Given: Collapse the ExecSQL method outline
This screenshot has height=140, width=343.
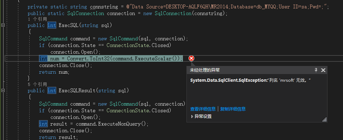Looking at the screenshot, I should click(3, 25).
